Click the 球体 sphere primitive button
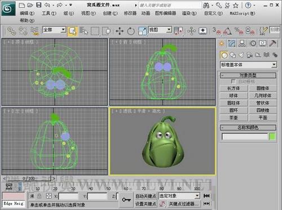Viewport: 282px width, 210px height. pos(233,96)
